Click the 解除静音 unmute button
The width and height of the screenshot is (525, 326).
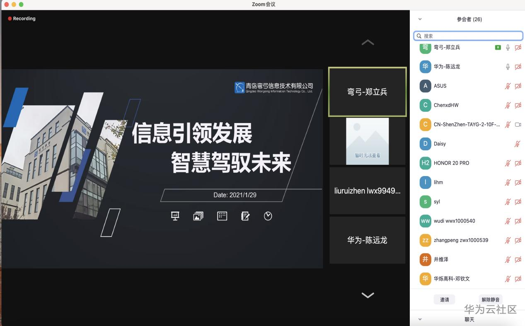click(x=491, y=299)
